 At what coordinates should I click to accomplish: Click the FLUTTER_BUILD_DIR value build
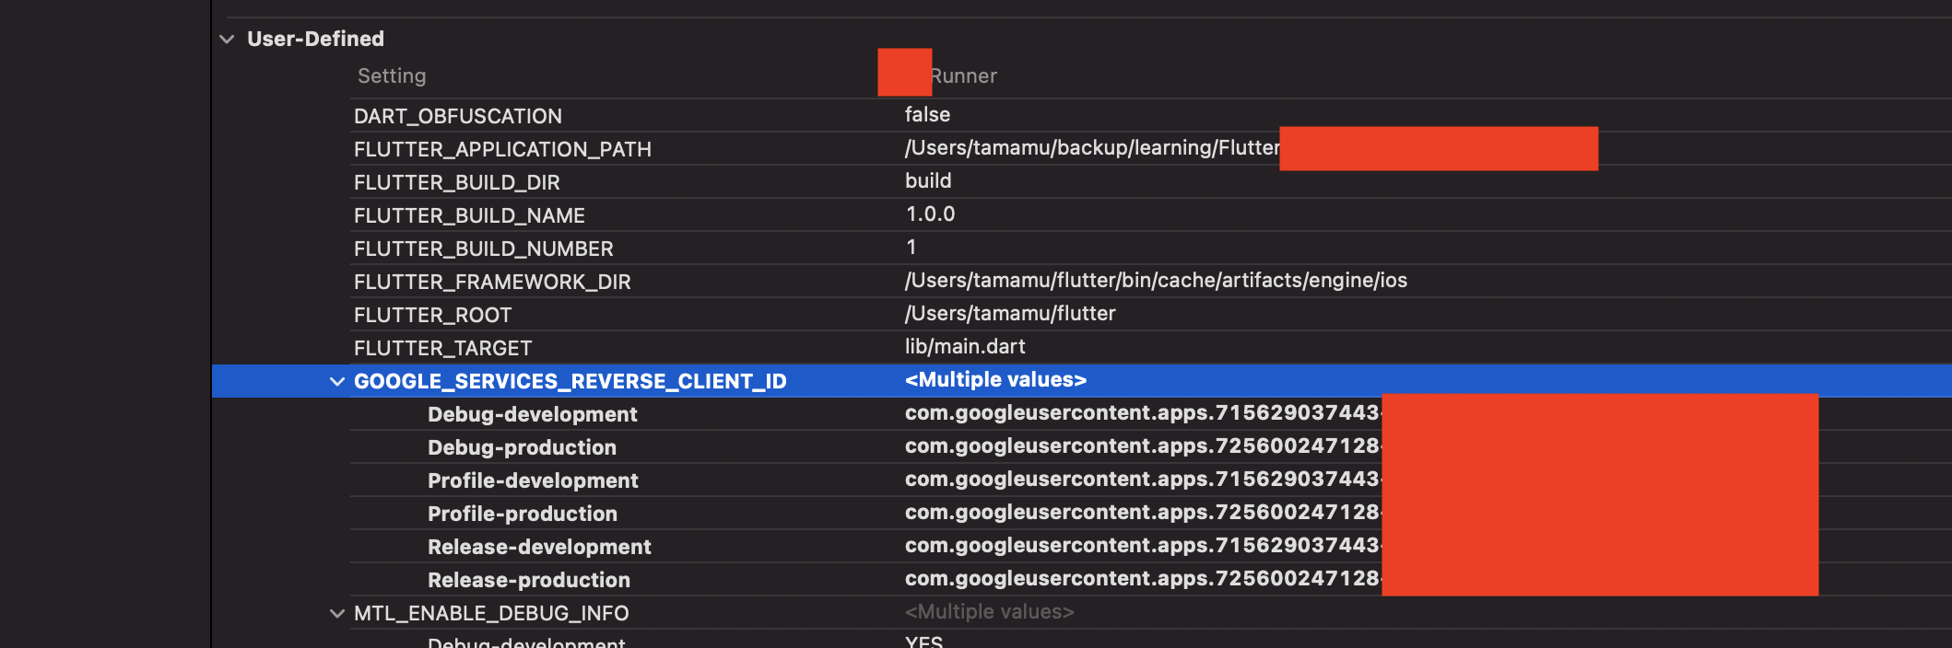928,181
